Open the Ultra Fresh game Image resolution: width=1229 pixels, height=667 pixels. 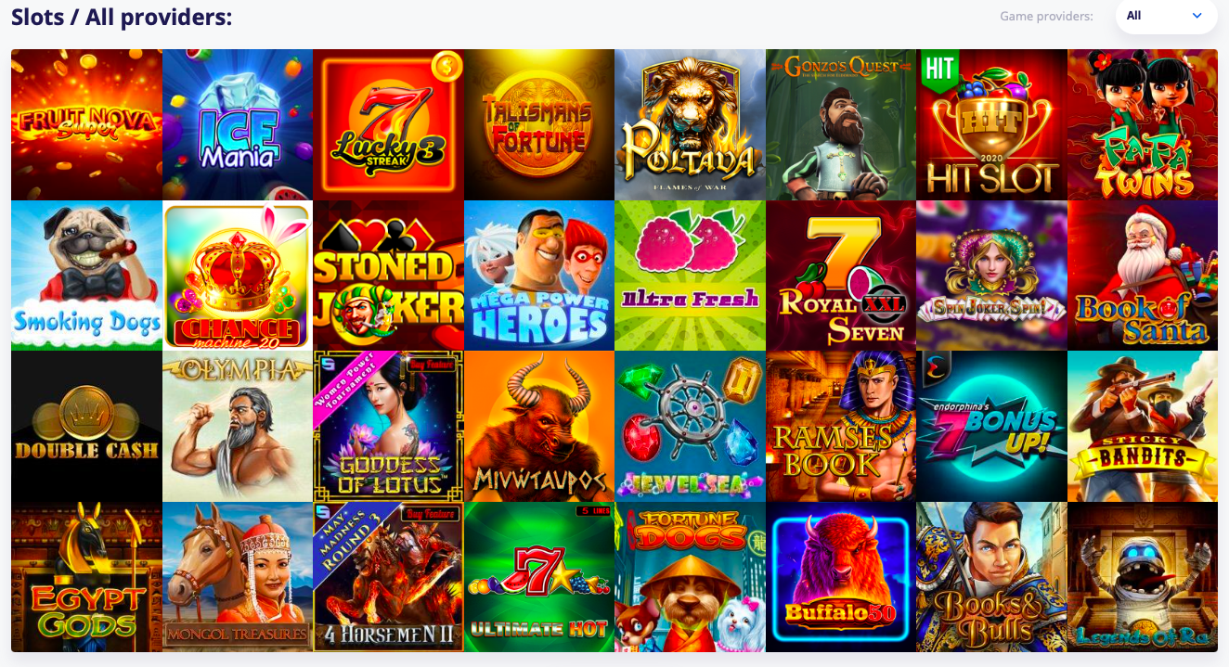click(x=690, y=276)
